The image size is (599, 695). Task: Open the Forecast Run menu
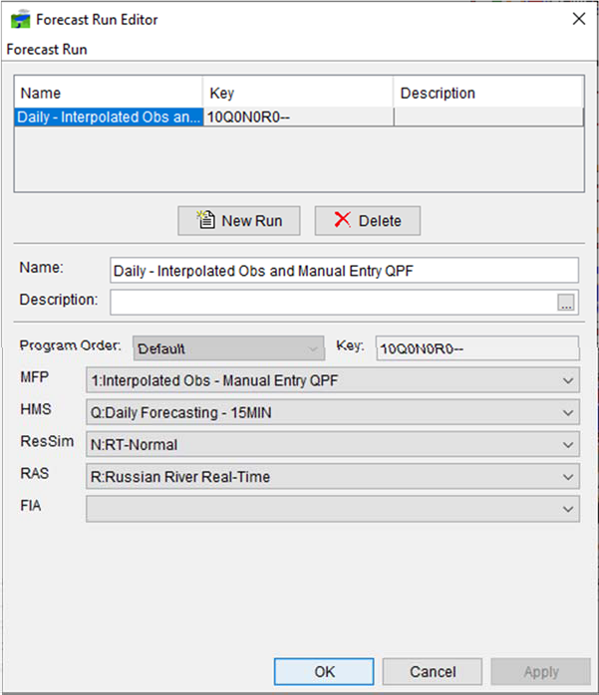click(x=47, y=49)
